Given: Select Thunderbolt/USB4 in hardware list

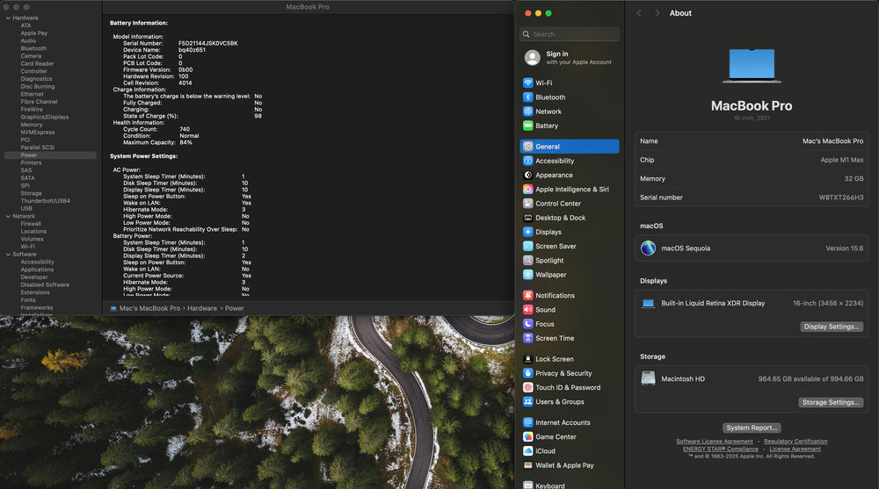Looking at the screenshot, I should tap(45, 201).
